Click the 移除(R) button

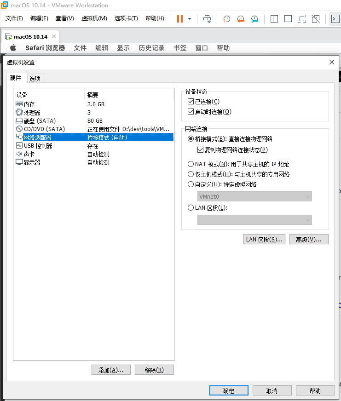click(154, 370)
